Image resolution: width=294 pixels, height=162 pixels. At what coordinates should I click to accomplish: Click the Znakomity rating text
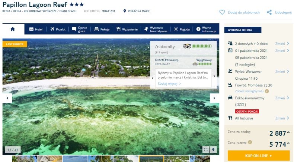pos(164,47)
